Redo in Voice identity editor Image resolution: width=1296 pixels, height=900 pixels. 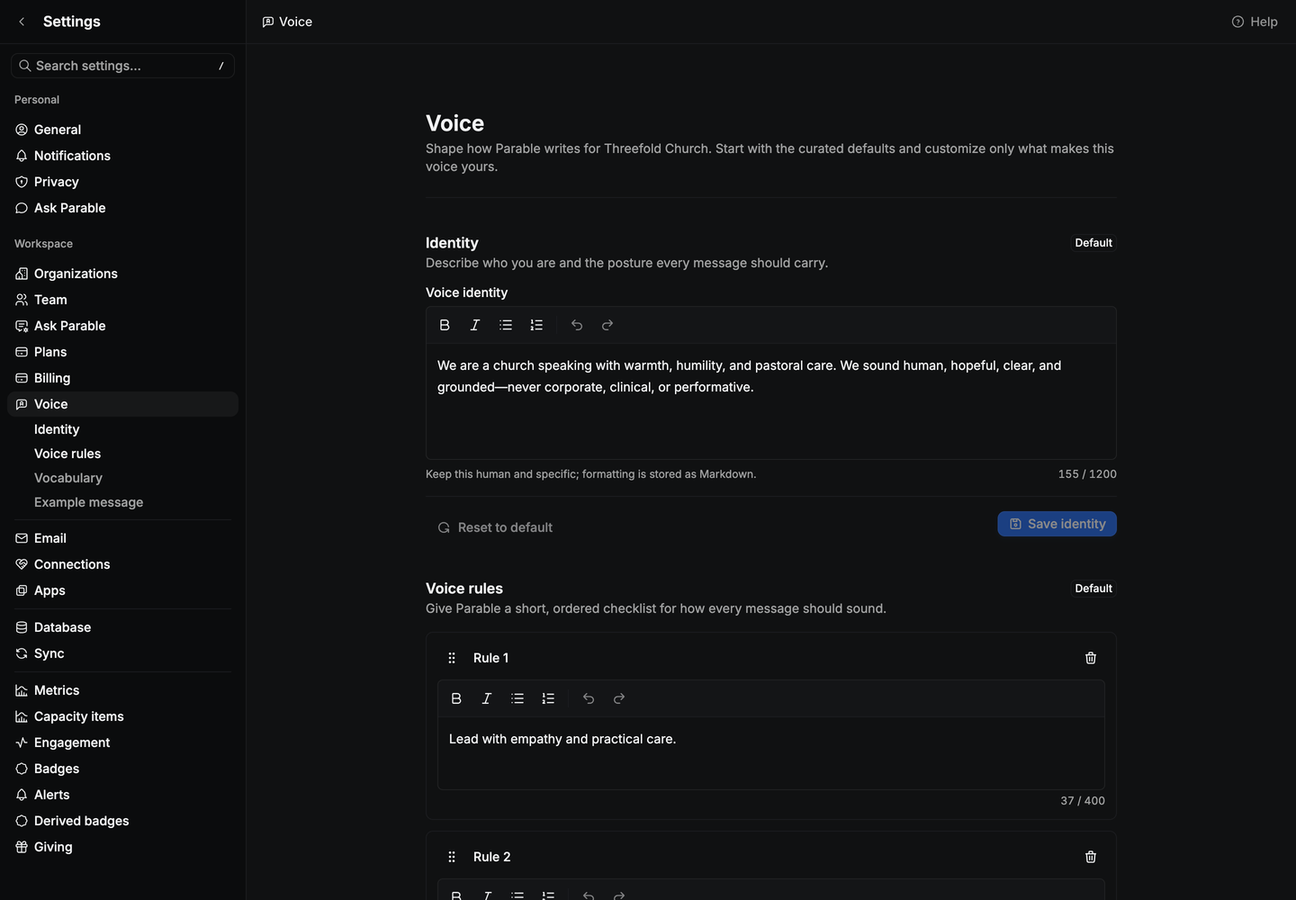tap(607, 325)
